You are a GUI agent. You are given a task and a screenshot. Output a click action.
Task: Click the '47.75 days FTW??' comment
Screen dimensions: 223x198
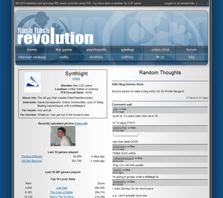point(124,123)
